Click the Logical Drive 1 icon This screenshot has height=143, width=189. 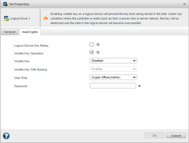click(6, 18)
